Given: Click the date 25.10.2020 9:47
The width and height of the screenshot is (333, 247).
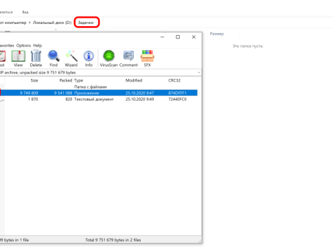Looking at the screenshot, I should [x=139, y=93].
